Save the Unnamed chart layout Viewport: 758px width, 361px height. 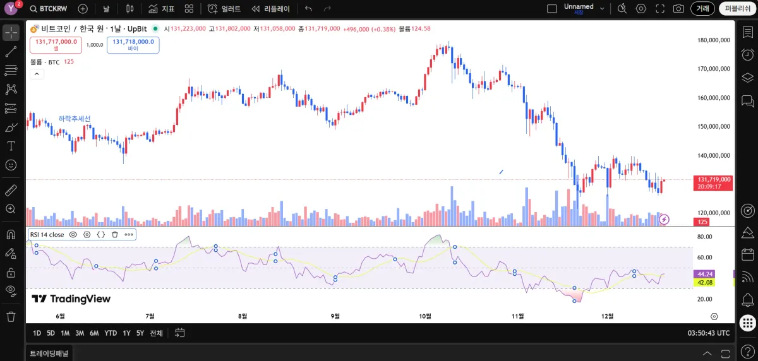[x=579, y=9]
